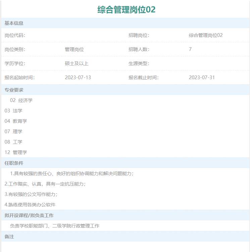Click condition 4 熟练使用各类办公软件
Image resolution: width=250 pixels, height=252 pixels.
pos(30,205)
